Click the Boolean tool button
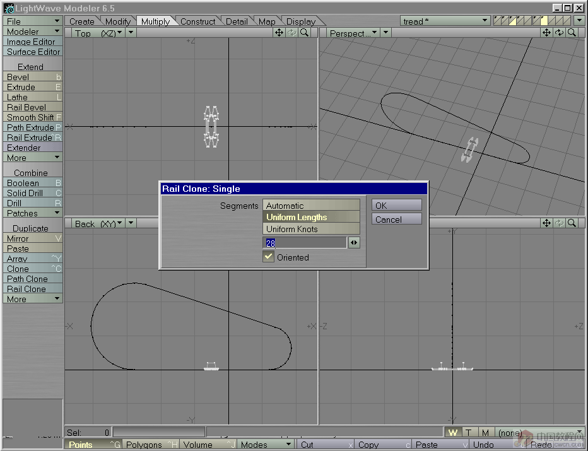This screenshot has height=451, width=588. [33, 183]
